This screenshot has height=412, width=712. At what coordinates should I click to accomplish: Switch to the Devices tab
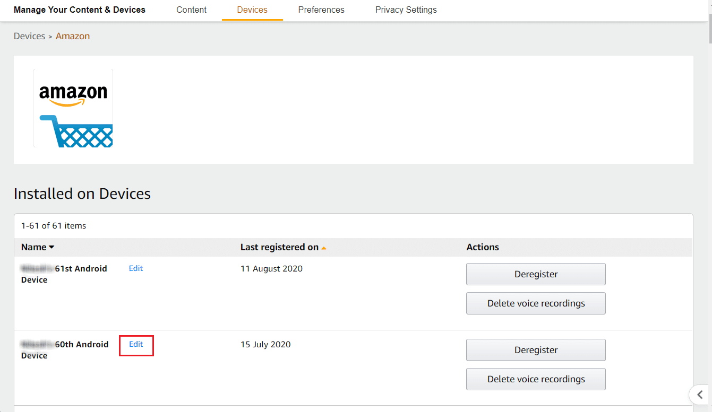tap(252, 10)
